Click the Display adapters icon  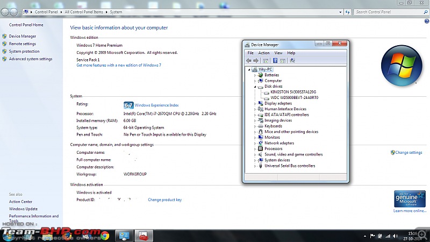click(261, 103)
